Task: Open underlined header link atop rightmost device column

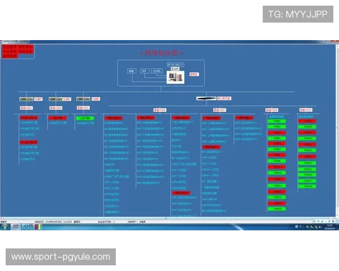Action: 306,116
